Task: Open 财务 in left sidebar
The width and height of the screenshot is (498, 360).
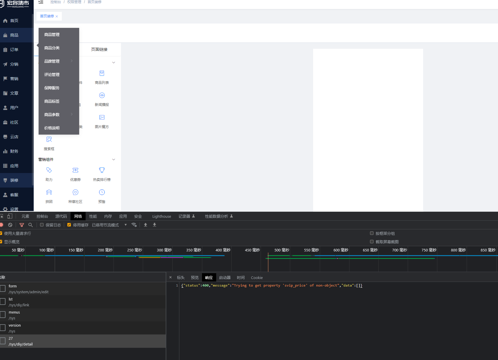Action: pyautogui.click(x=17, y=151)
